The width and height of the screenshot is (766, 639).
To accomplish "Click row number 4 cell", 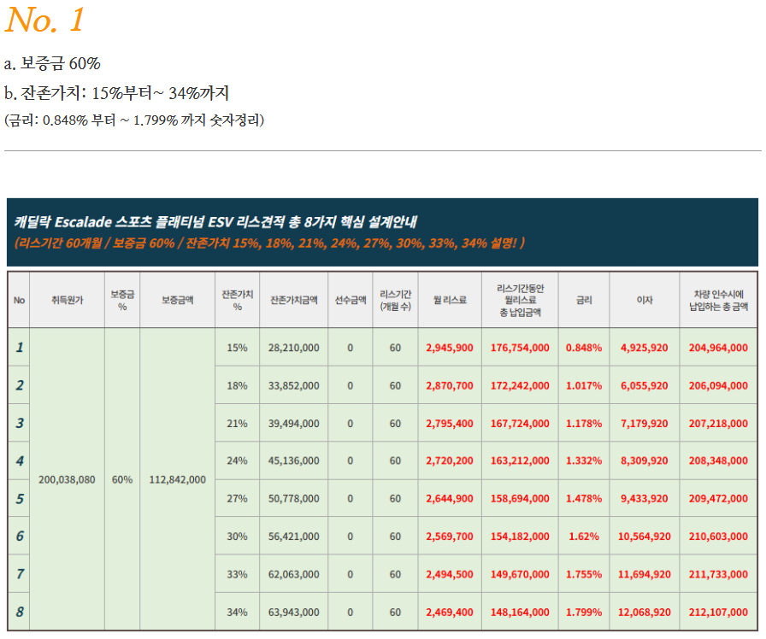I will (x=19, y=460).
